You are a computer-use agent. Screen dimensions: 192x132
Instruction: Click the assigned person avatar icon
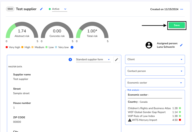click(x=149, y=45)
